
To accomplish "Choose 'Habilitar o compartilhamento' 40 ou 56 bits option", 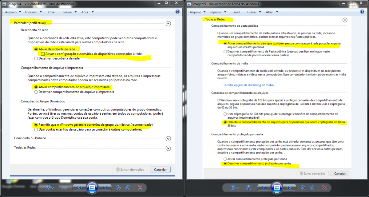I will 225,122.
